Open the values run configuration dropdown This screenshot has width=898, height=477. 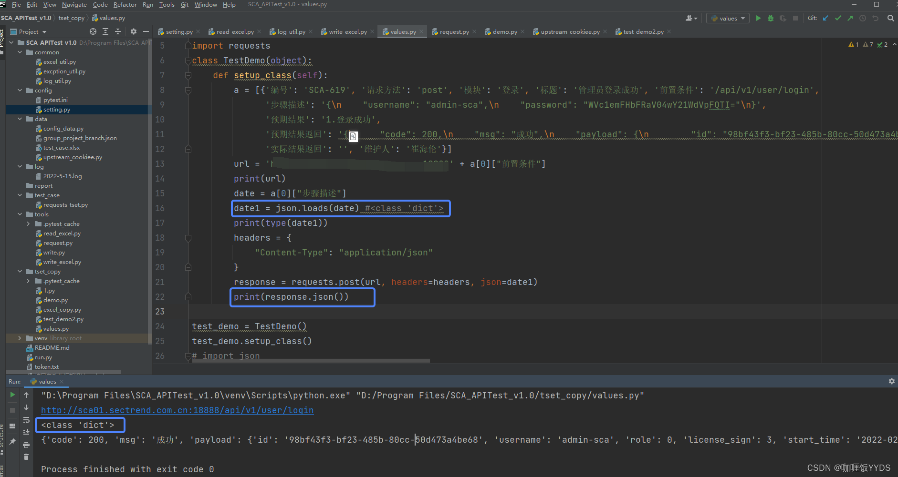point(728,18)
